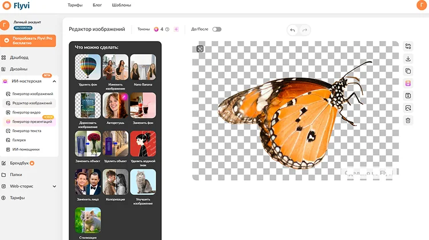Click the download icon beside canvas
The height and width of the screenshot is (240, 429).
(408, 59)
